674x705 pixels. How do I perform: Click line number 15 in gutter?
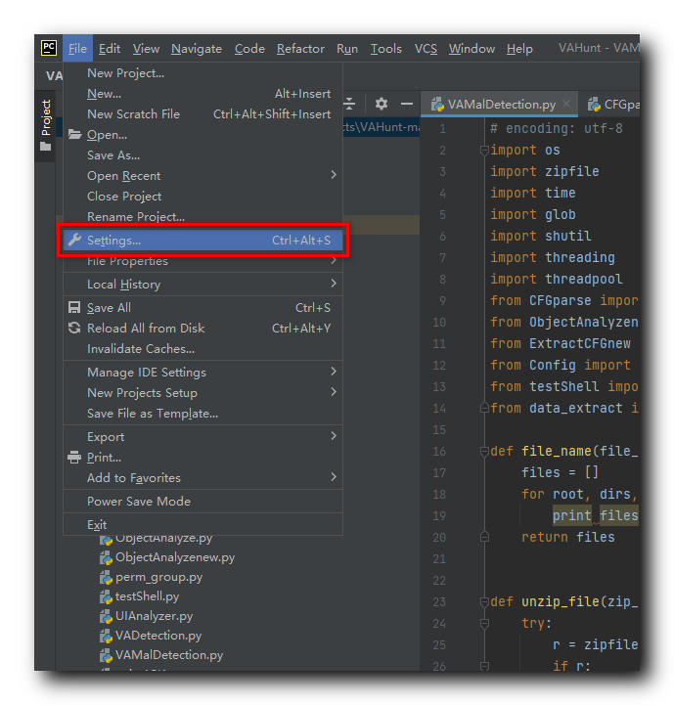pyautogui.click(x=439, y=430)
